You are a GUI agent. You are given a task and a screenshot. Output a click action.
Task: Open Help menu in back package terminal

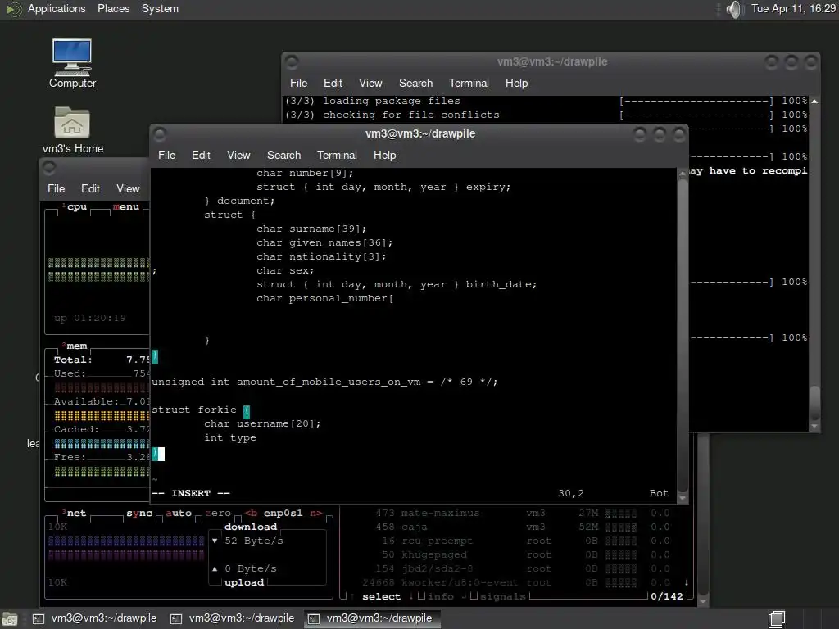click(x=516, y=83)
